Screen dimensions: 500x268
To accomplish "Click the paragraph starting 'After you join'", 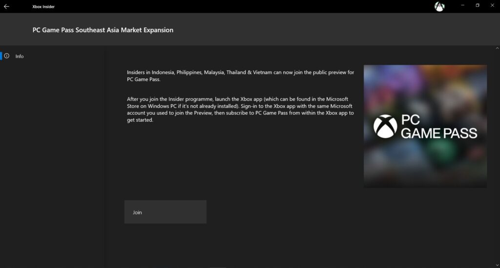I will (240, 110).
